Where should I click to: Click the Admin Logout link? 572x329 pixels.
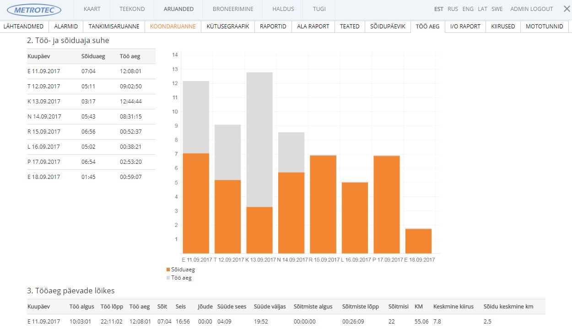point(531,9)
